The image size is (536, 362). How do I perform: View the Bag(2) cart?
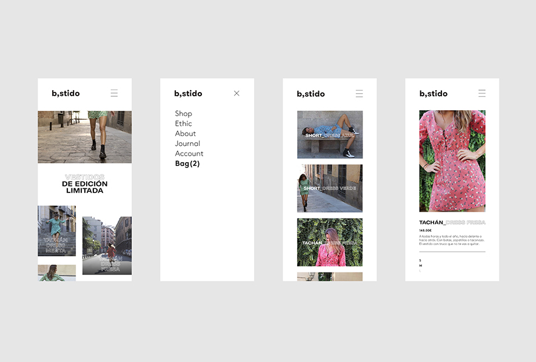[x=187, y=163]
